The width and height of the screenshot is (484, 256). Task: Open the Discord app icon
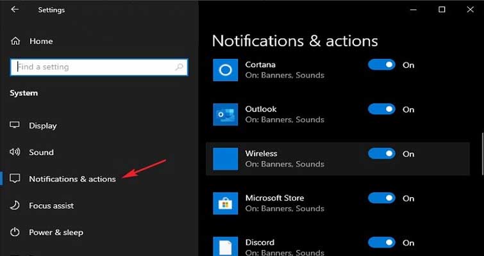[225, 246]
